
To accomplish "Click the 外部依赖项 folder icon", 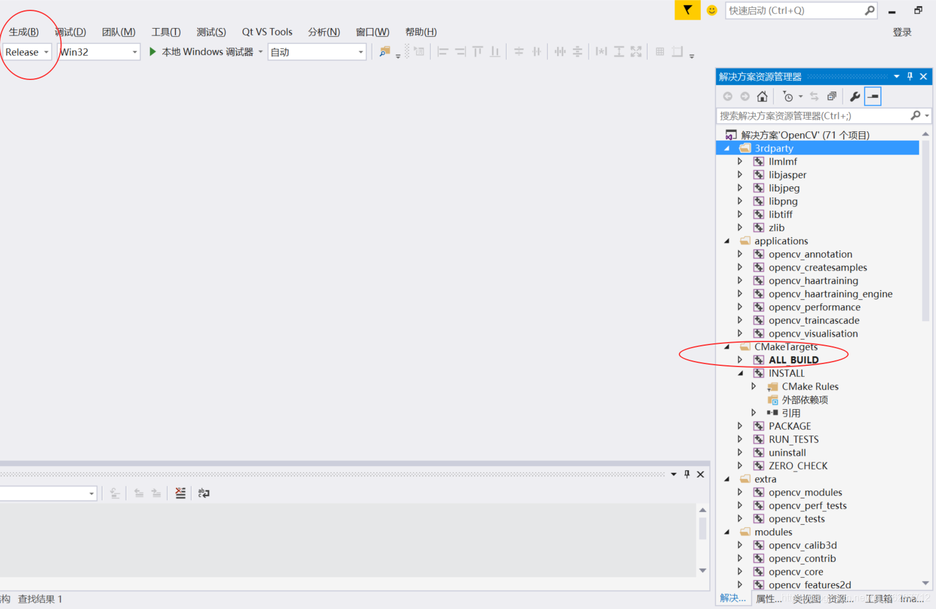I will coord(773,400).
